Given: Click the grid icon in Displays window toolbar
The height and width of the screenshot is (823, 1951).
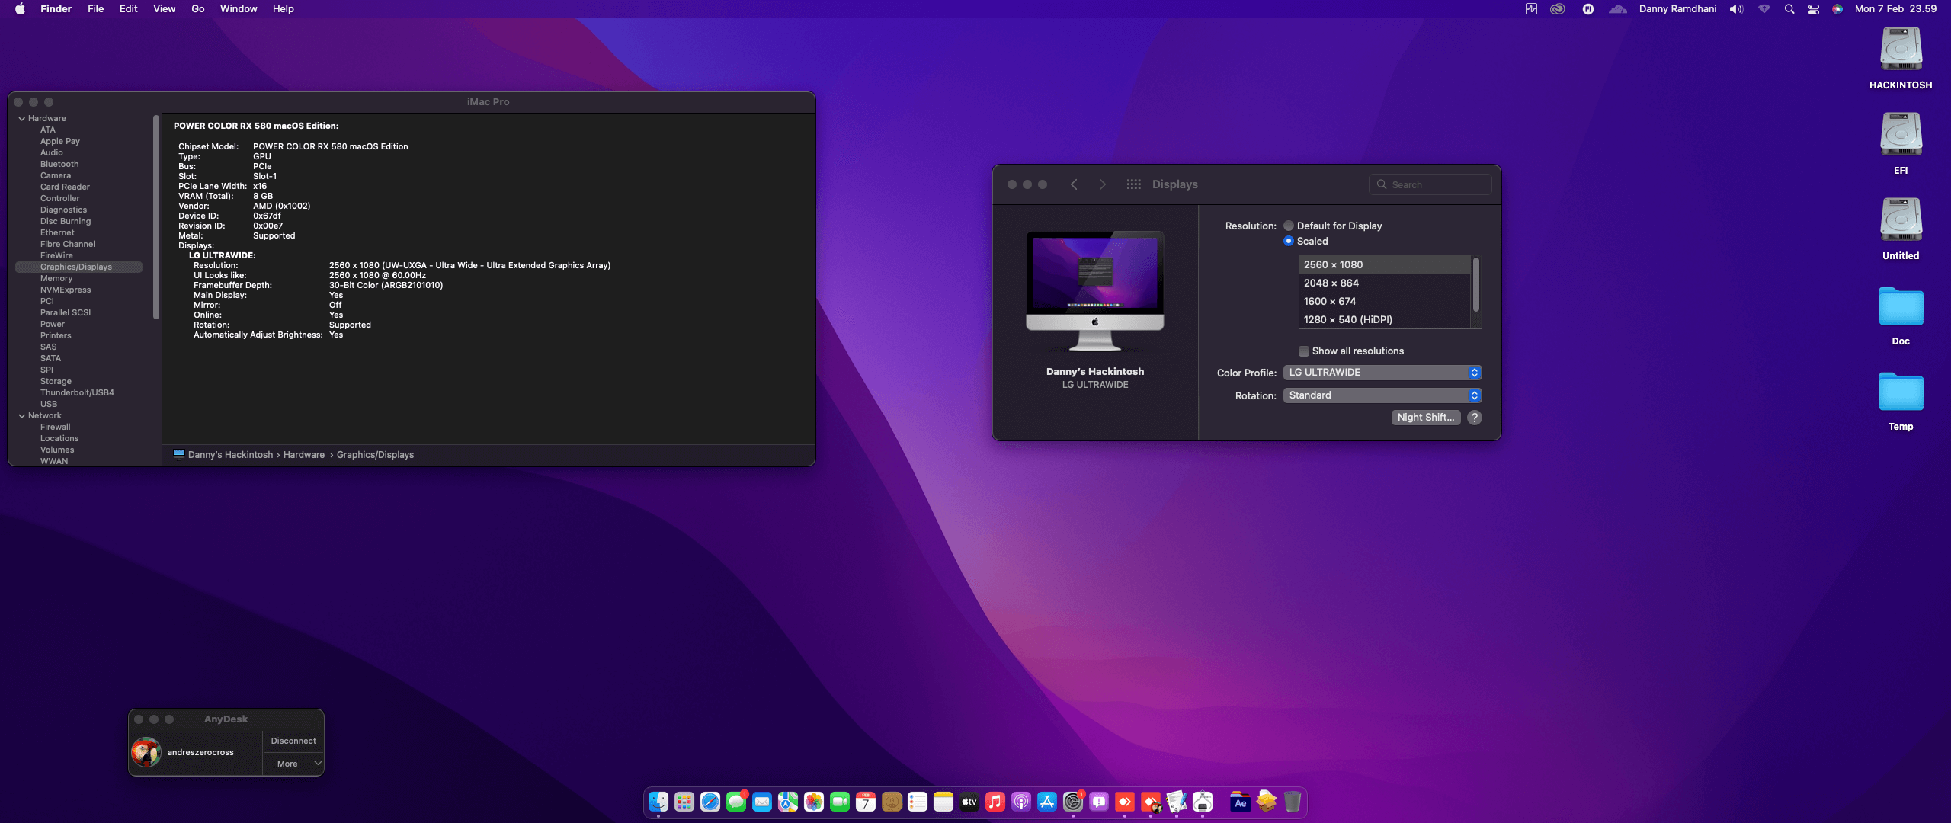Looking at the screenshot, I should coord(1134,184).
